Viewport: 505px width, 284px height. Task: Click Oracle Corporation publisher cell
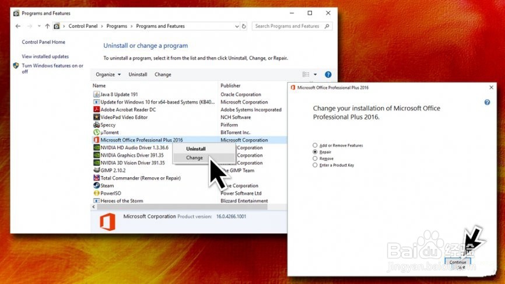(x=241, y=94)
